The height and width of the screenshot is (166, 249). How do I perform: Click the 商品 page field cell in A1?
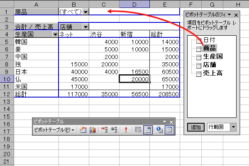37,12
